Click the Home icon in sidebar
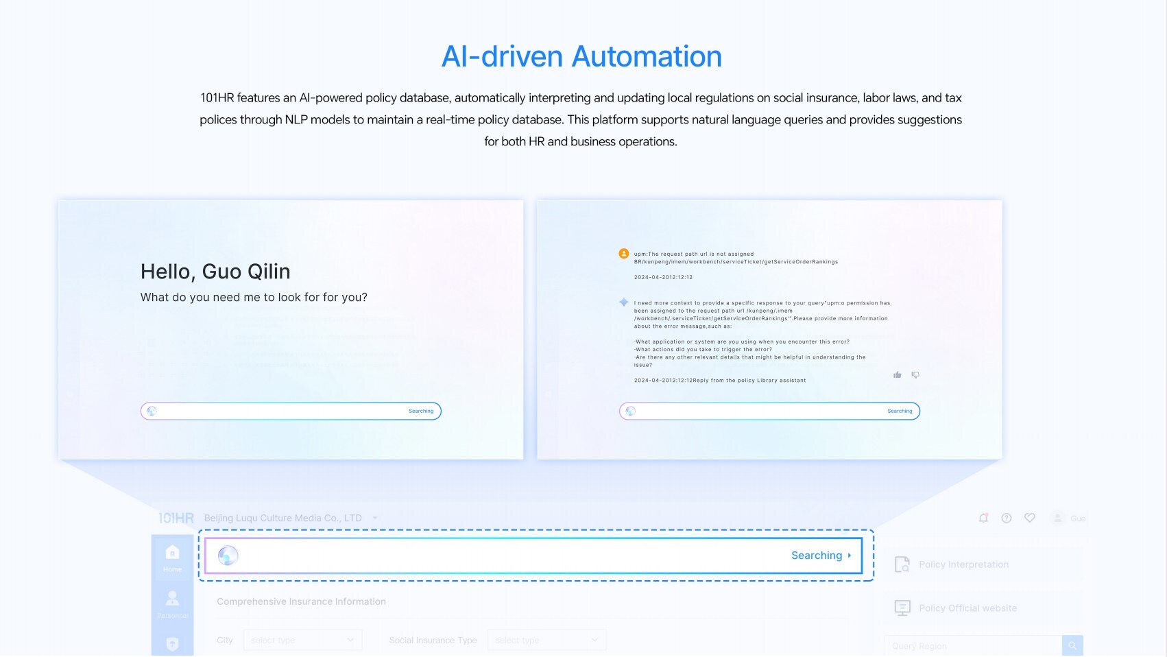The height and width of the screenshot is (657, 1167). (172, 558)
